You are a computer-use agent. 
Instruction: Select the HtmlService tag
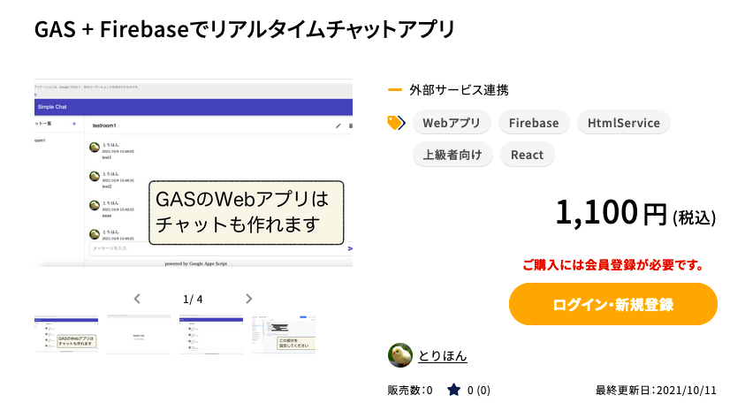[623, 123]
